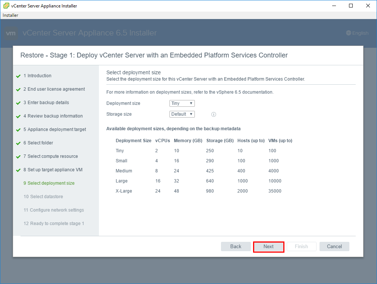The width and height of the screenshot is (377, 284).
Task: Open the Deployment size dropdown showing Tiny
Action: click(x=182, y=103)
